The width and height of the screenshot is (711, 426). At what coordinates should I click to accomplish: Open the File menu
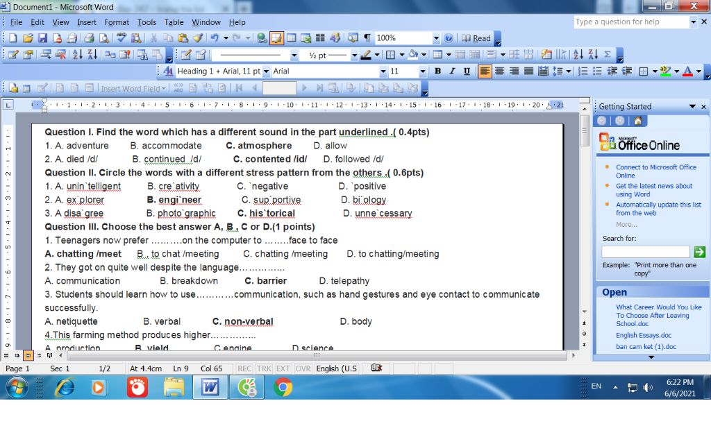pyautogui.click(x=16, y=22)
